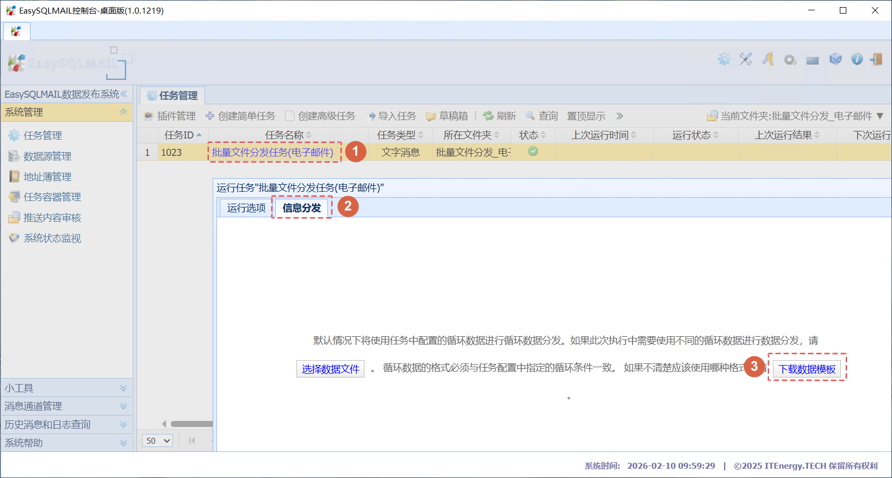This screenshot has height=478, width=892.
Task: Click the 查询 search button
Action: pyautogui.click(x=542, y=116)
